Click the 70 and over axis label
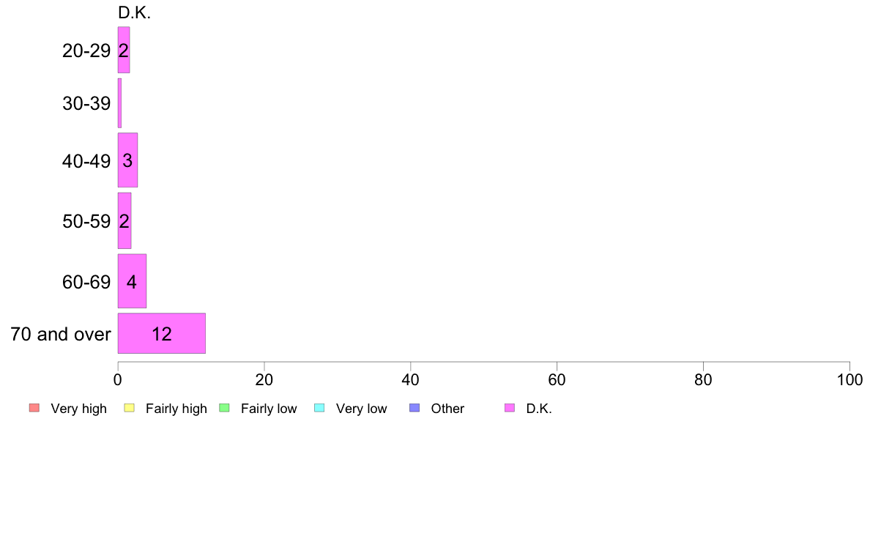870x539 pixels. pyautogui.click(x=61, y=334)
